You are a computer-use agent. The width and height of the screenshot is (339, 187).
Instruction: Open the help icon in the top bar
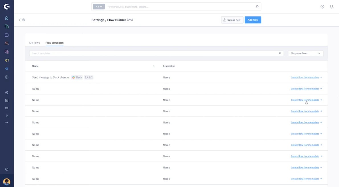[x=322, y=6]
